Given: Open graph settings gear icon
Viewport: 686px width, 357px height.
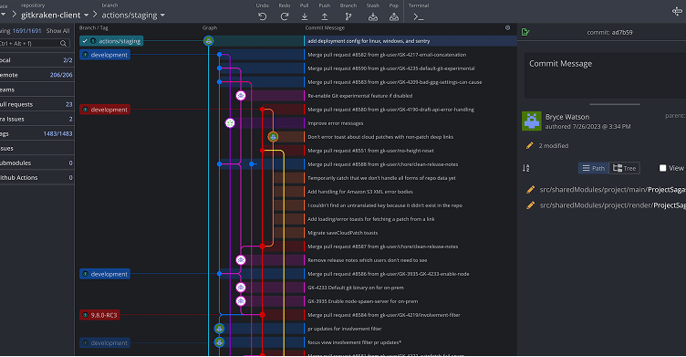Looking at the screenshot, I should coord(507,27).
